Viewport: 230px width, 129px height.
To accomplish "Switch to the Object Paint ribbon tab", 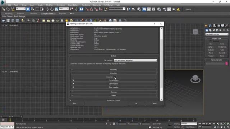I will coord(48,14).
